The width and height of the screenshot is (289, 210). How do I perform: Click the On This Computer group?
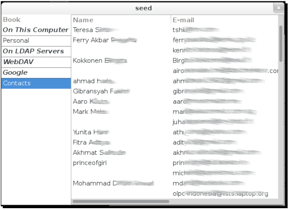pos(35,30)
